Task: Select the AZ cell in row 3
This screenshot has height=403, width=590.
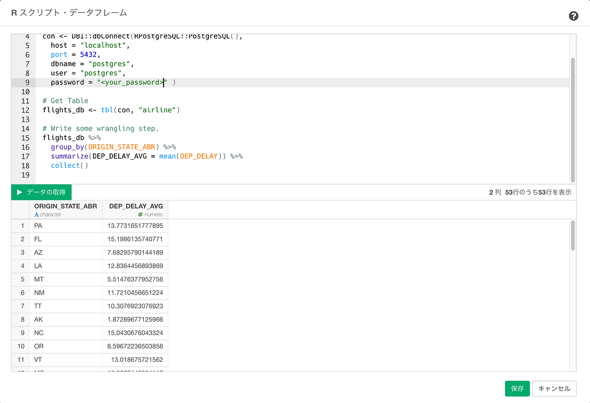Action: (x=66, y=252)
